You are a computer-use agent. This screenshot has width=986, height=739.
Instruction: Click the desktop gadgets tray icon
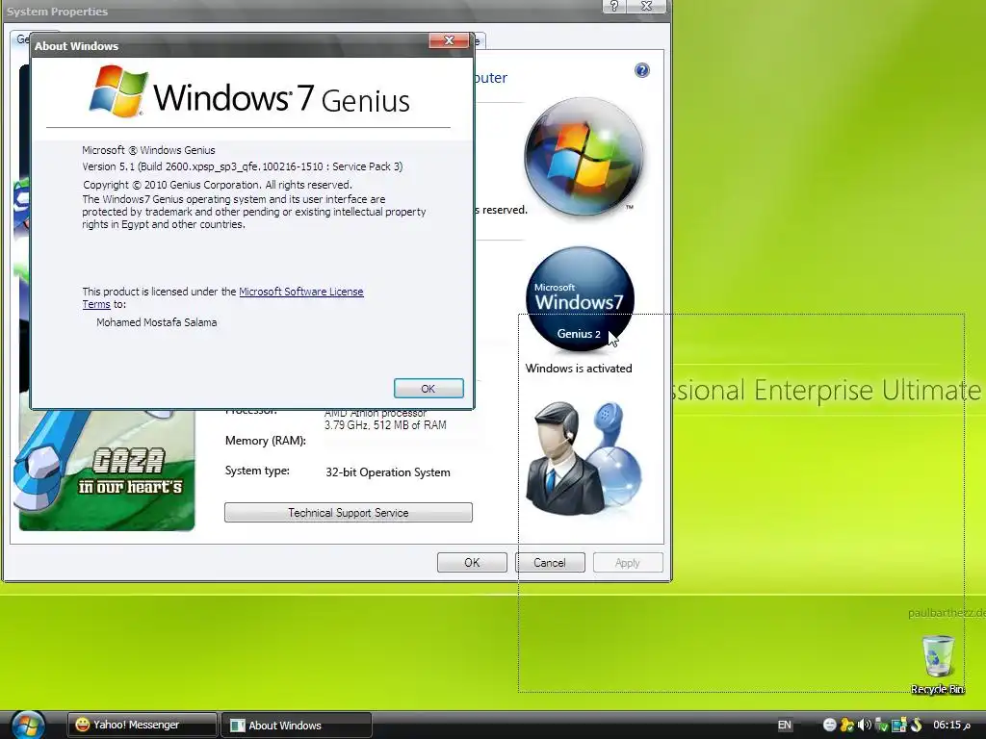(898, 725)
